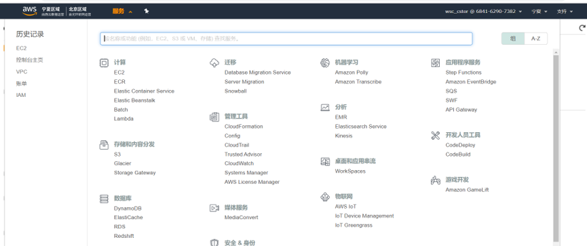Click the 安全 & 身份 shield icon
This screenshot has height=246, width=587.
[x=214, y=243]
